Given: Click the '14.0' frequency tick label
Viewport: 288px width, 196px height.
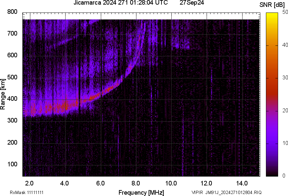Looking at the screenshot, I should coord(242,183).
